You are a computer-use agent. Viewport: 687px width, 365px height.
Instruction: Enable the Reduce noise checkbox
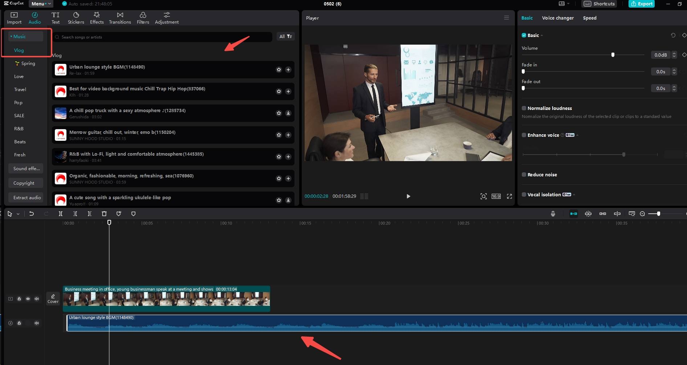[x=524, y=175]
